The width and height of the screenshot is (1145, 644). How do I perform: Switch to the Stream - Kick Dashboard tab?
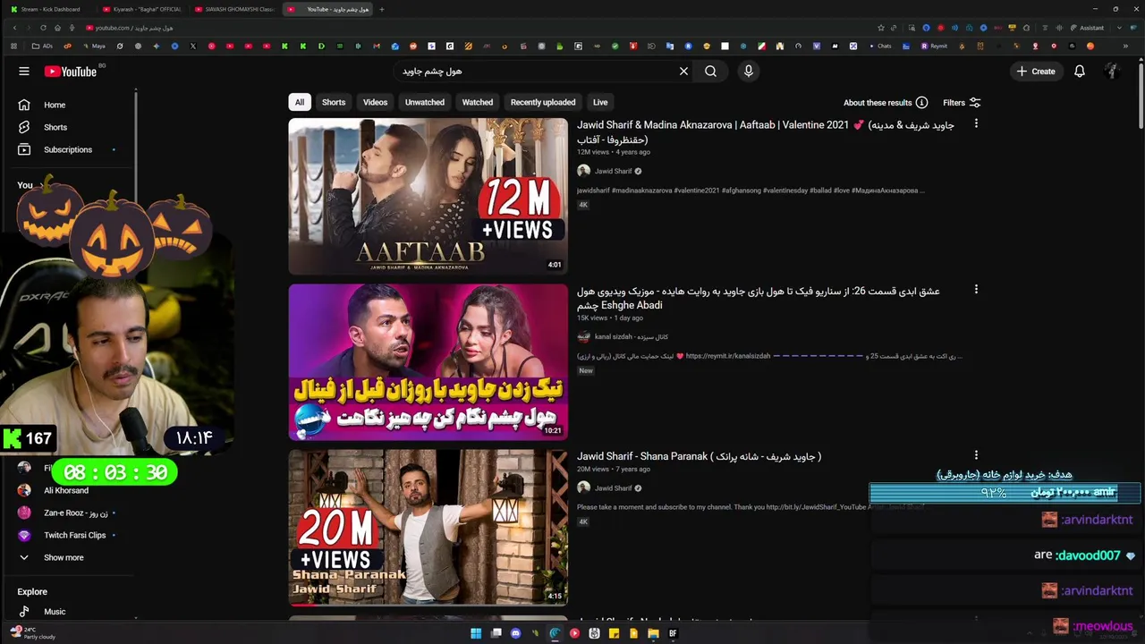(49, 9)
